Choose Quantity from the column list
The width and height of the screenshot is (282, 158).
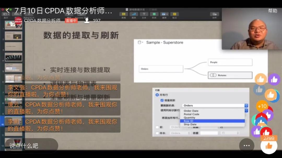(x=212, y=117)
